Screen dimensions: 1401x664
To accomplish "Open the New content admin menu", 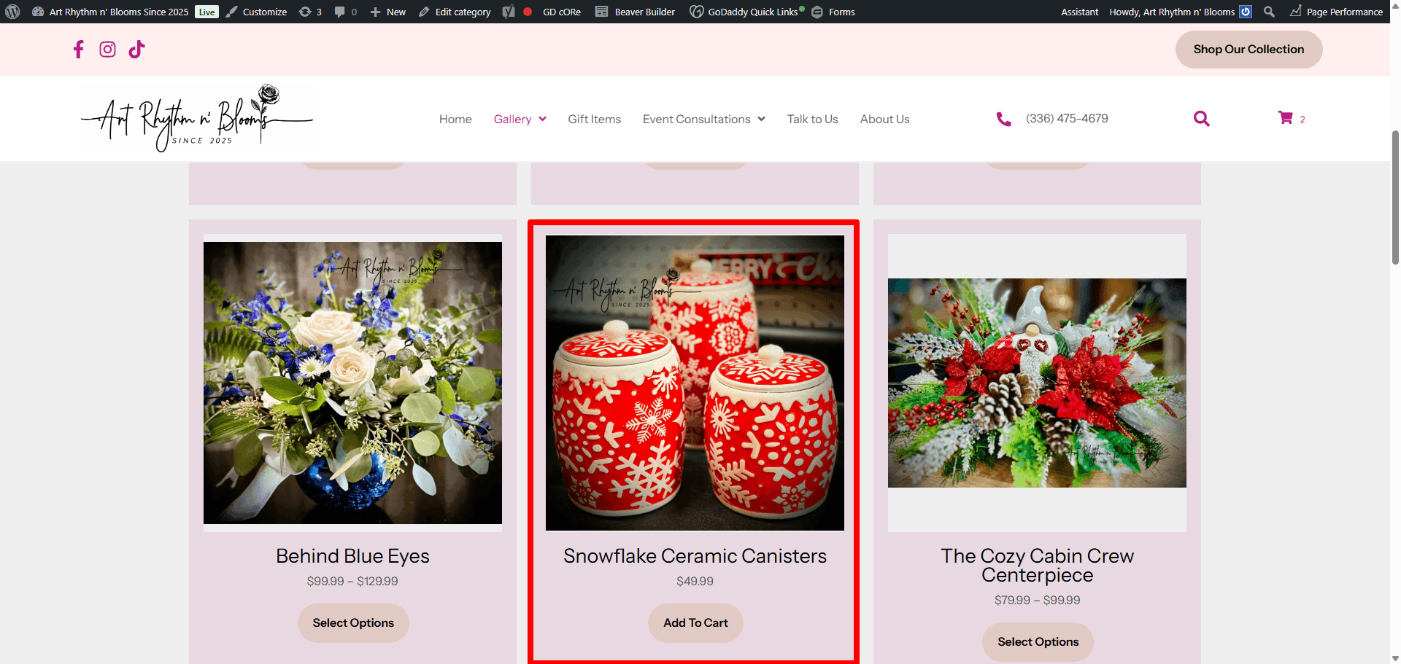I will tap(387, 12).
